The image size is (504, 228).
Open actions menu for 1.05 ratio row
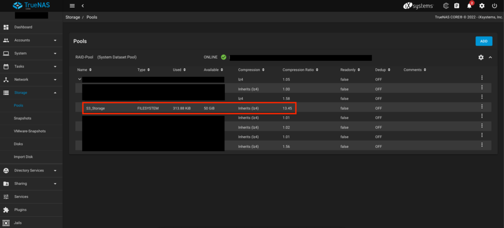click(x=482, y=77)
